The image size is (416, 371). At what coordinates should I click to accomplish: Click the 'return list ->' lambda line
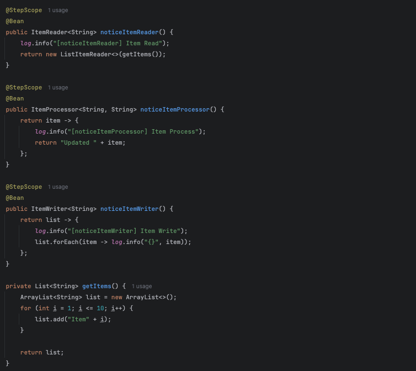click(49, 220)
